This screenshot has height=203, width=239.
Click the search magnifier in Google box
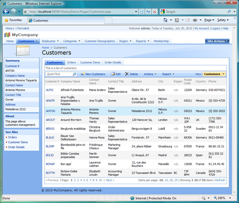pyautogui.click(x=229, y=11)
